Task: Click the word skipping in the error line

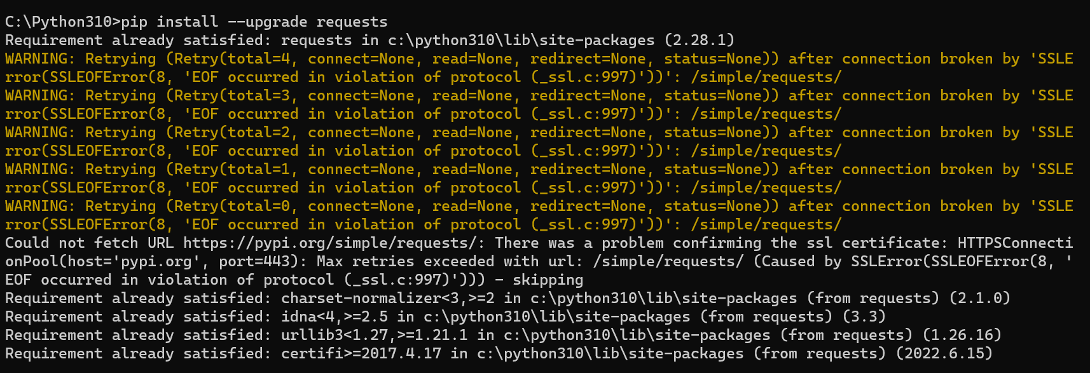Action: 548,280
